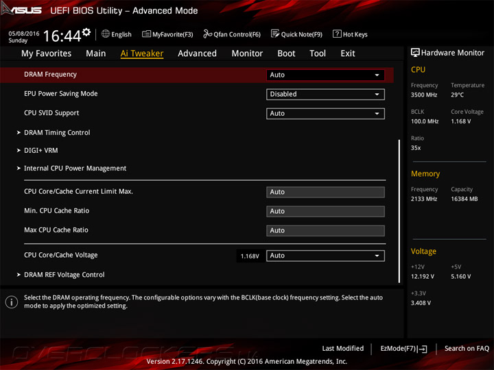Click the settings gear next to the clock
Viewport: 494px width, 370px height.
click(x=86, y=32)
